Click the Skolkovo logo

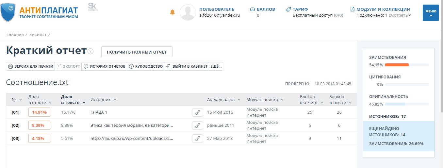click(x=93, y=7)
